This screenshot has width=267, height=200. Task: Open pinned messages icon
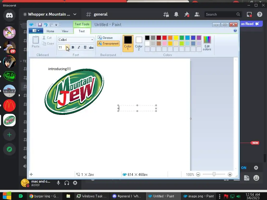(x=187, y=15)
